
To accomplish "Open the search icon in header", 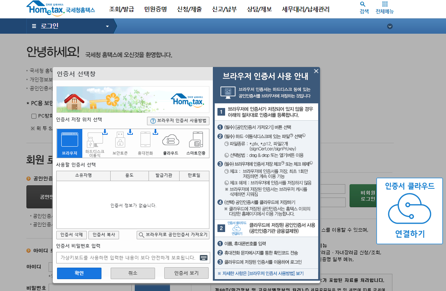I will click(x=364, y=8).
